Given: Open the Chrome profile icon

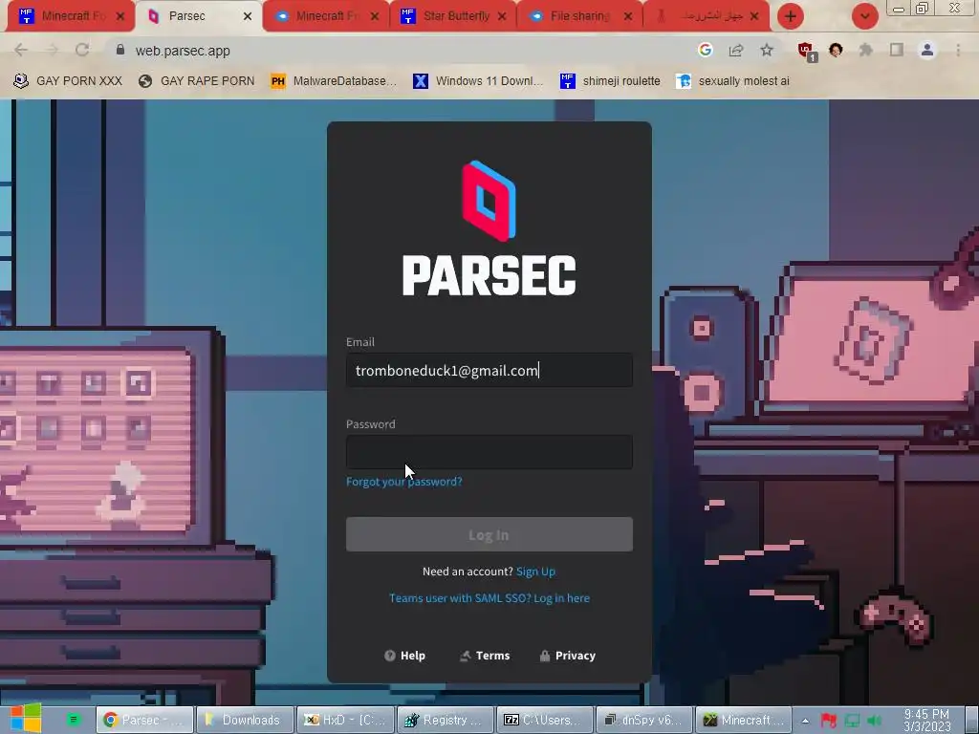Looking at the screenshot, I should coord(927,50).
